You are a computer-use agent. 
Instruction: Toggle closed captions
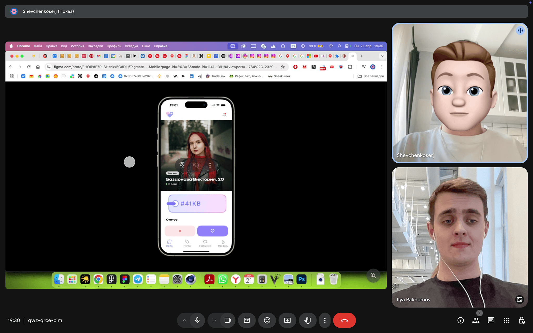[x=247, y=320]
